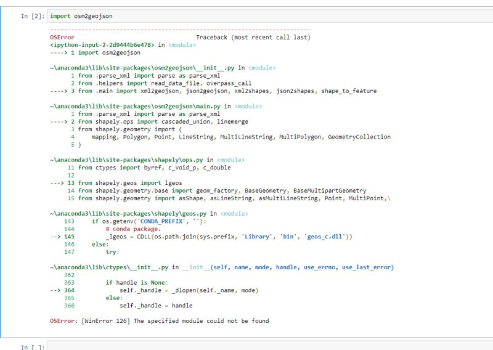Click line 145 with CDLL geos_c.dll
The width and height of the screenshot is (493, 350).
pyautogui.click(x=202, y=237)
